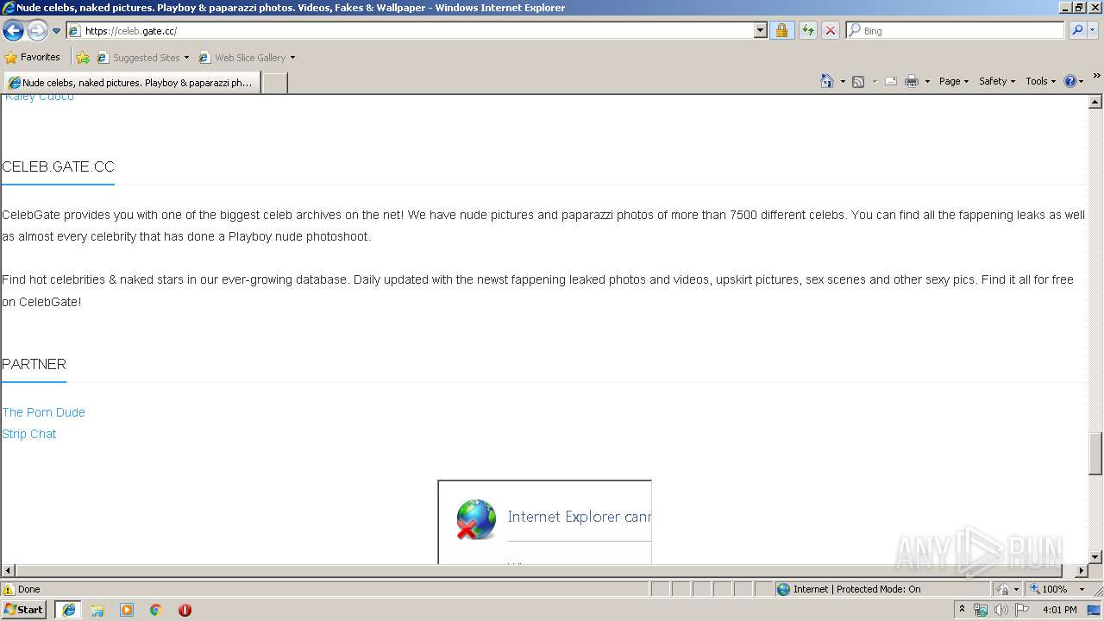Click the 4:01 PM taskbar clock
This screenshot has width=1104, height=621.
coord(1059,610)
